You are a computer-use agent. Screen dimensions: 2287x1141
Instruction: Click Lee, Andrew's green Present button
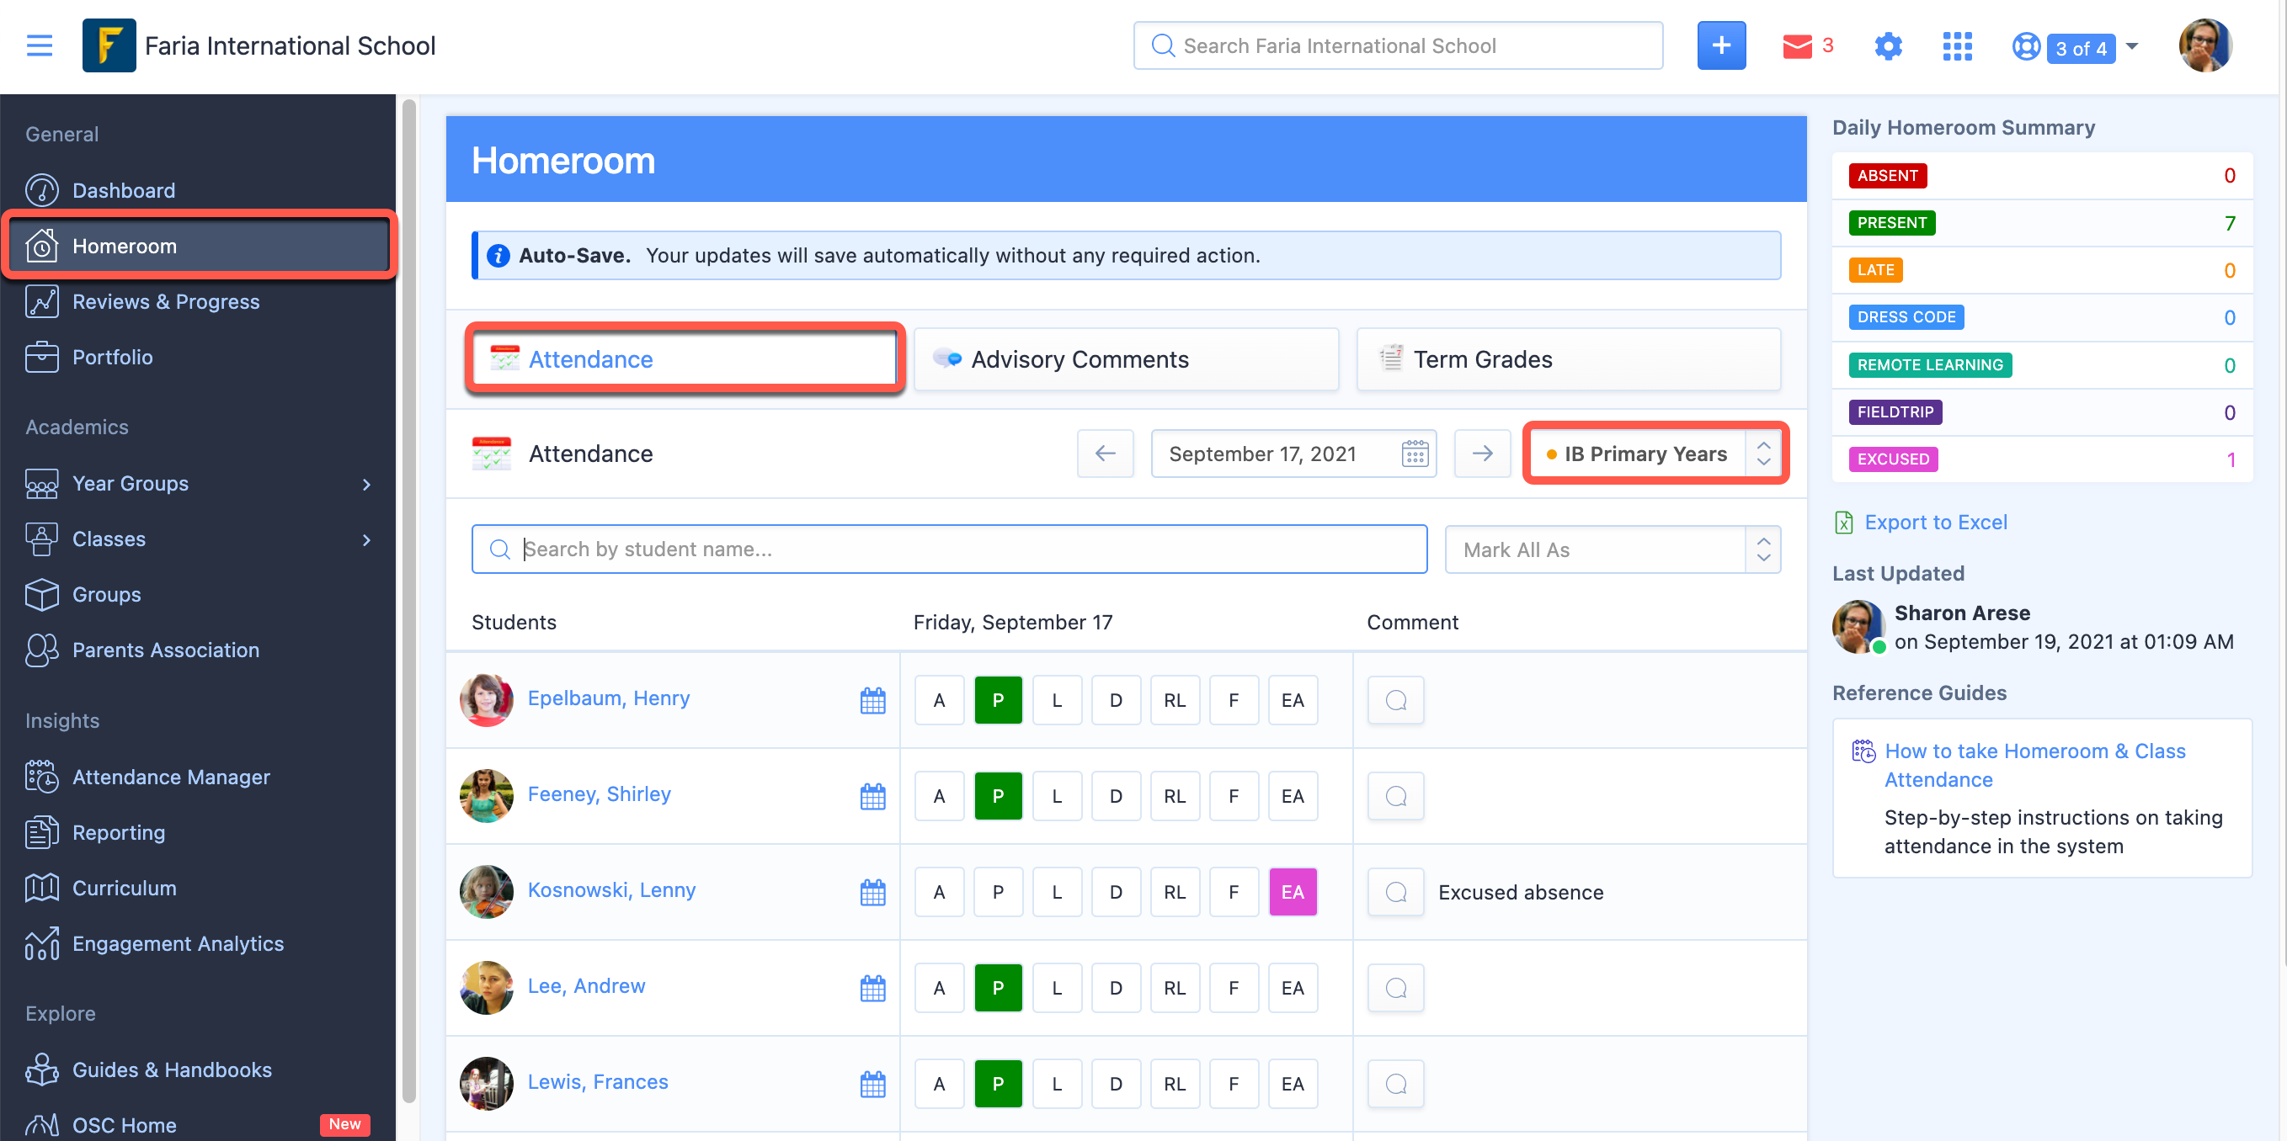tap(997, 988)
